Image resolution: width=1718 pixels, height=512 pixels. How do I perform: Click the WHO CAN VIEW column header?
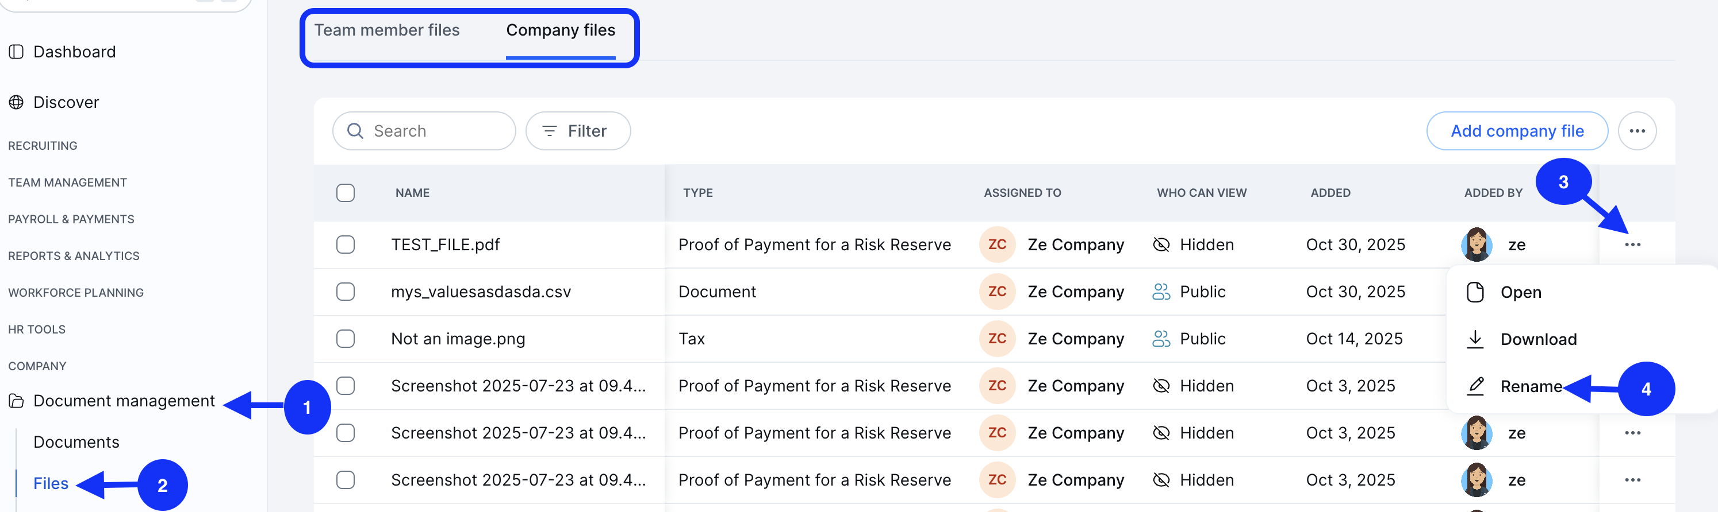pos(1201,193)
